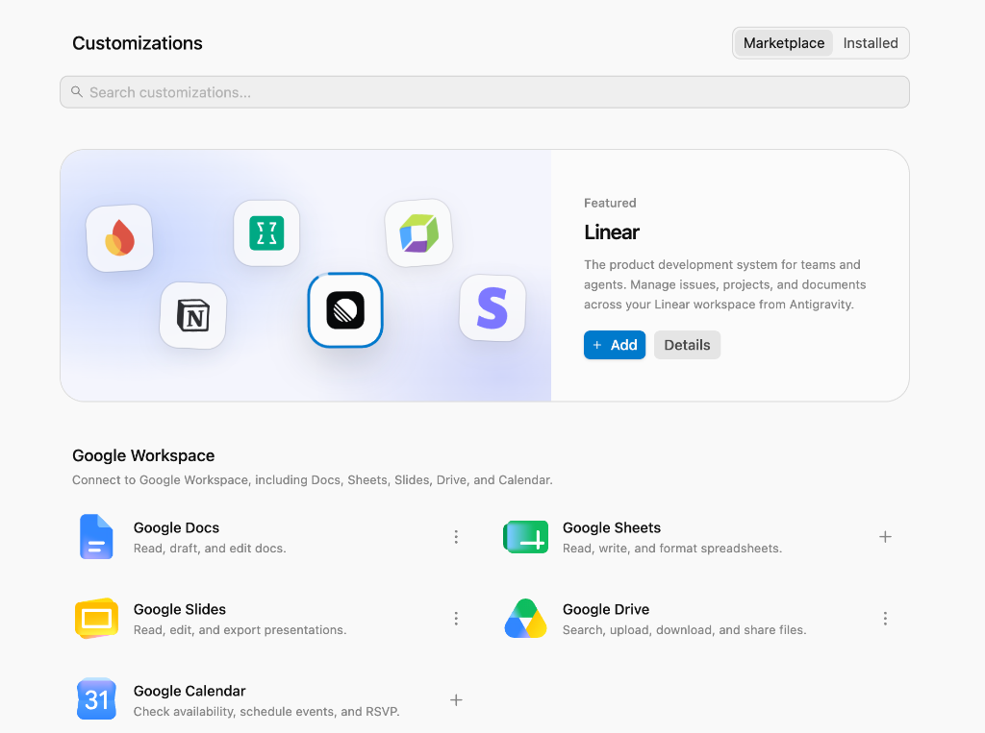This screenshot has width=985, height=733.
Task: Click the Google Drive title
Action: [606, 609]
